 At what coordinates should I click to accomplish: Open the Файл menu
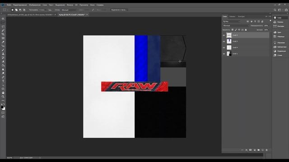(x=9, y=5)
